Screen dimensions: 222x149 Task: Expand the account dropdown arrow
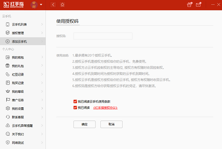[41, 5]
